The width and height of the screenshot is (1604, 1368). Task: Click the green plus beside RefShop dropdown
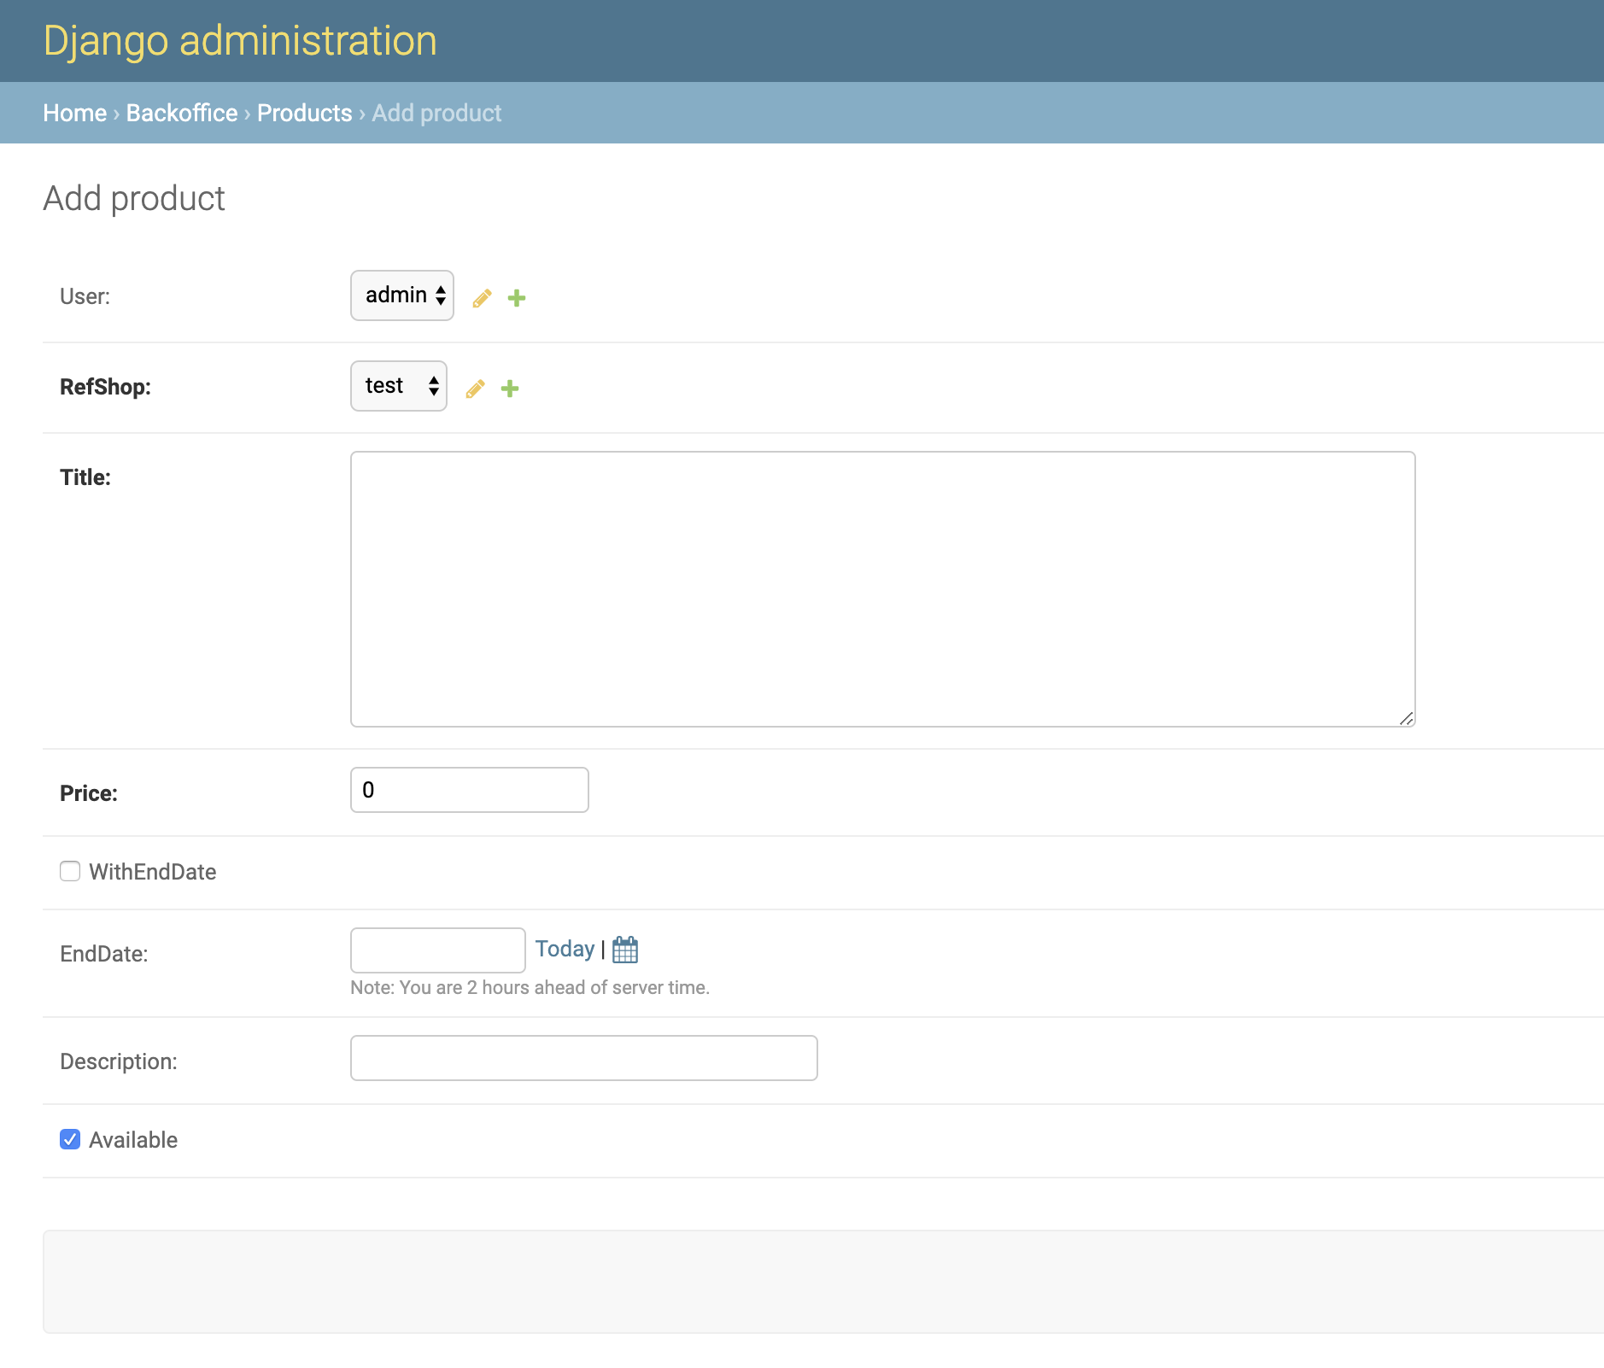tap(510, 389)
